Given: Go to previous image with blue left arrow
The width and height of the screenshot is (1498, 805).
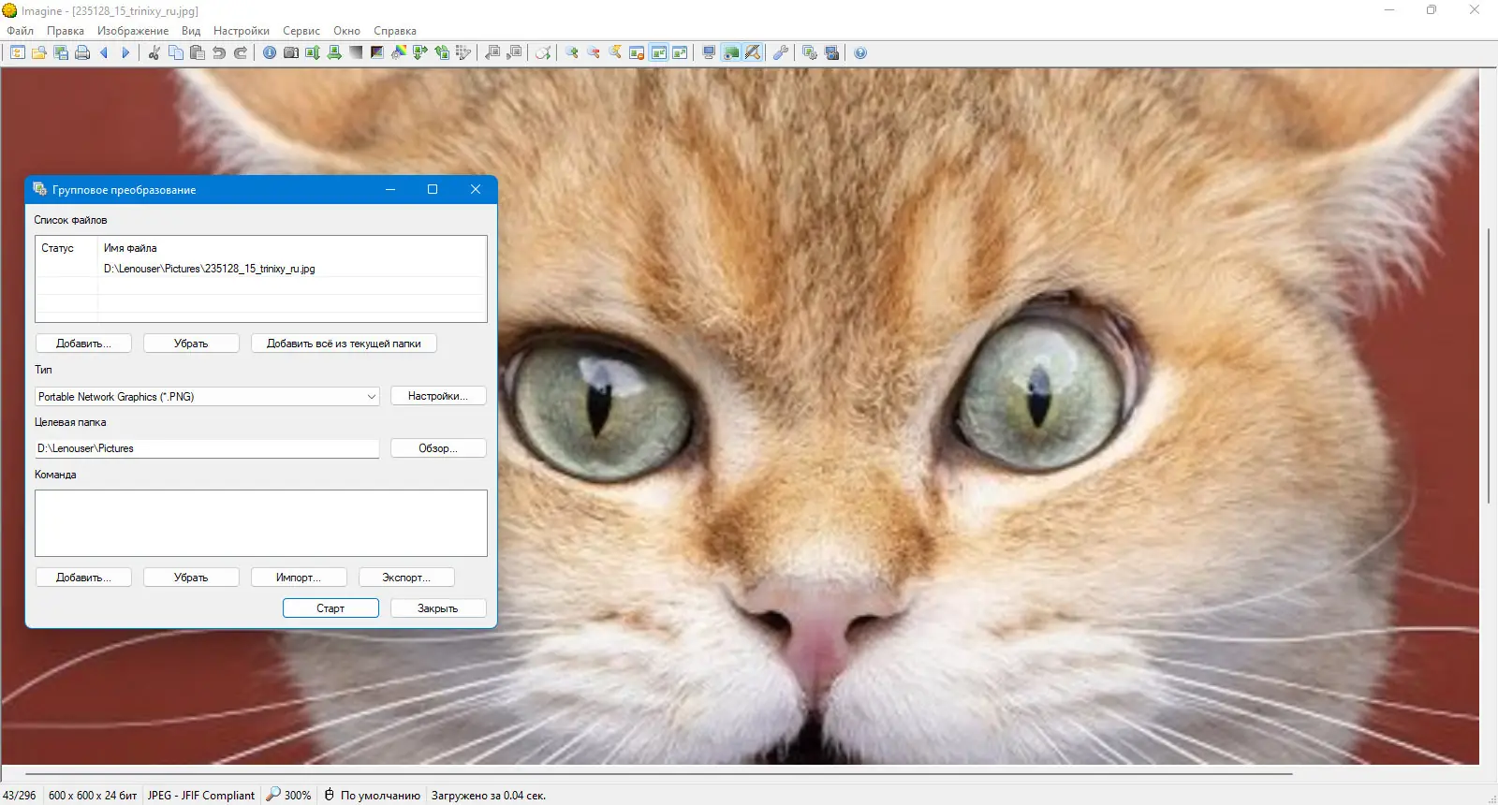Looking at the screenshot, I should 104,53.
